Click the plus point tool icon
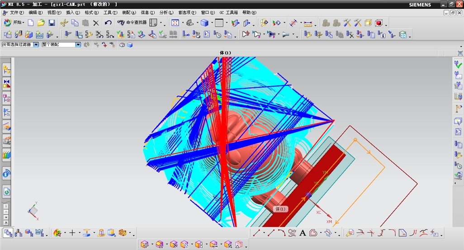The width and height of the screenshot is (464, 250). [x=72, y=233]
